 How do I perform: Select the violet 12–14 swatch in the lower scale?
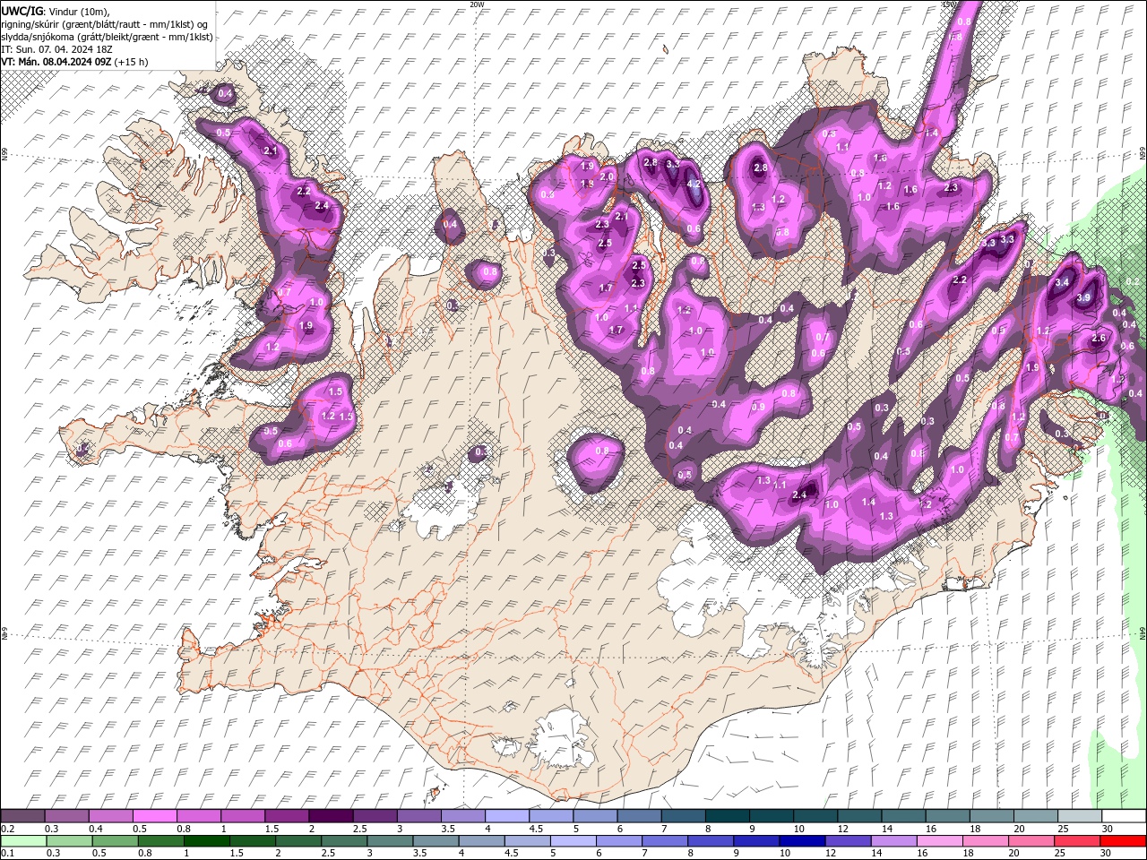point(847,841)
